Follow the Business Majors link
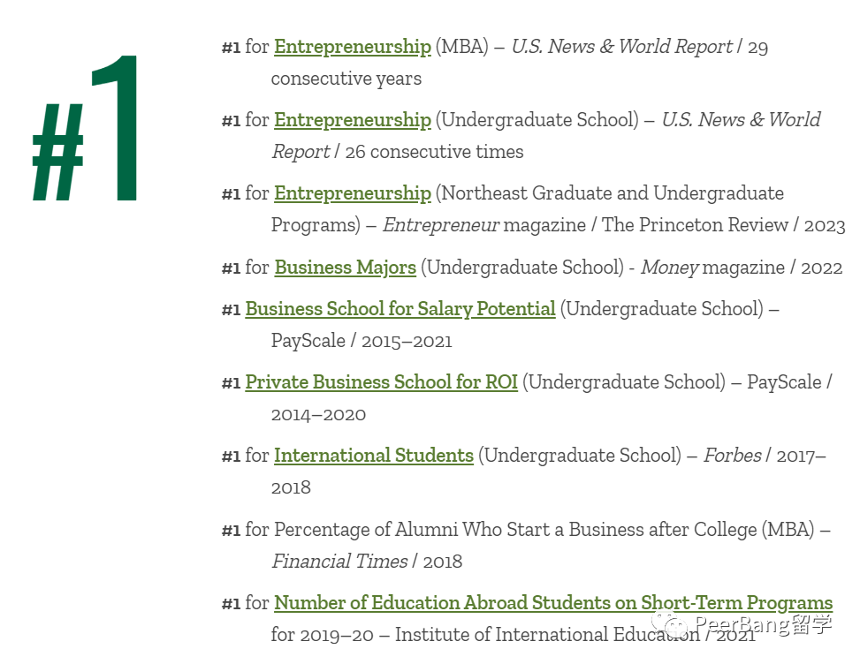The height and width of the screenshot is (664, 860). (345, 268)
